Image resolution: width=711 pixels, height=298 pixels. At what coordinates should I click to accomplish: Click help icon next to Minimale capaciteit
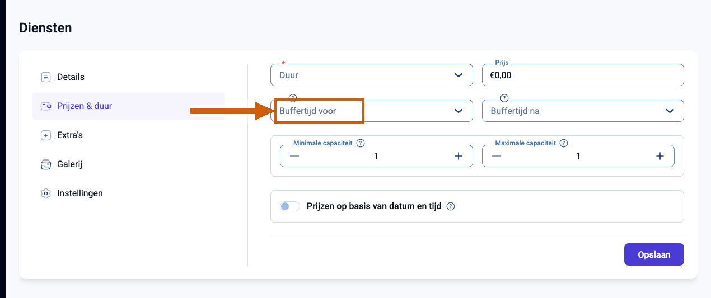(361, 143)
